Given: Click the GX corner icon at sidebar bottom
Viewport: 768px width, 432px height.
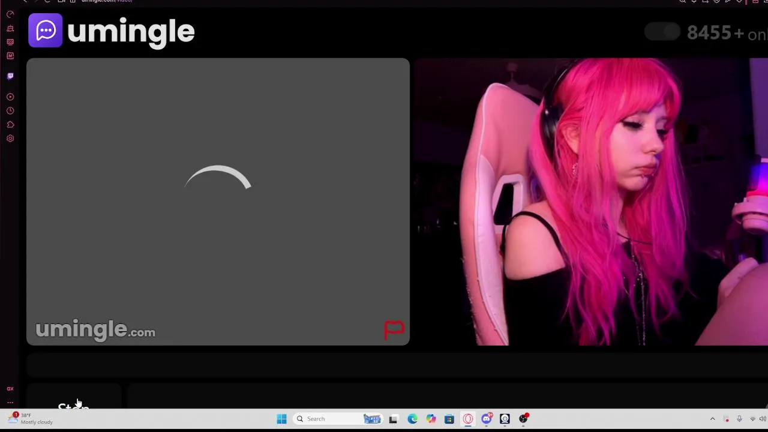Looking at the screenshot, I should point(10,389).
